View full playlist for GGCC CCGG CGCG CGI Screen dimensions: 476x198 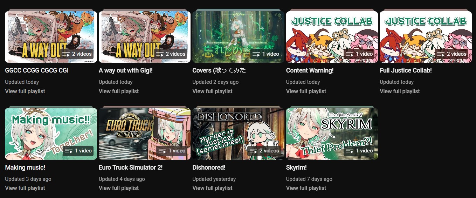pyautogui.click(x=25, y=91)
